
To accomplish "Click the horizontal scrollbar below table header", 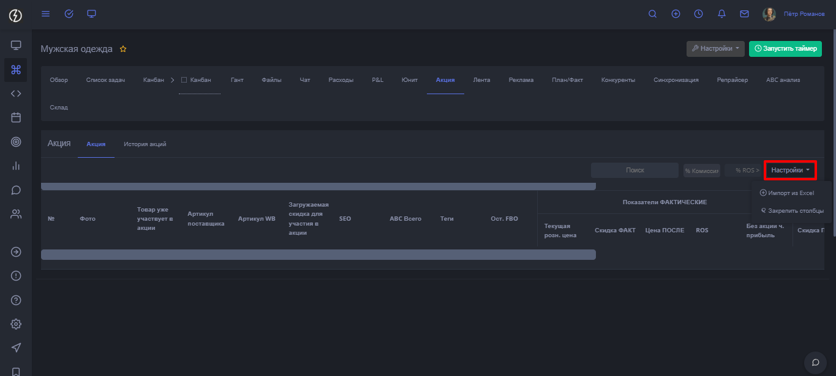I will click(x=318, y=254).
